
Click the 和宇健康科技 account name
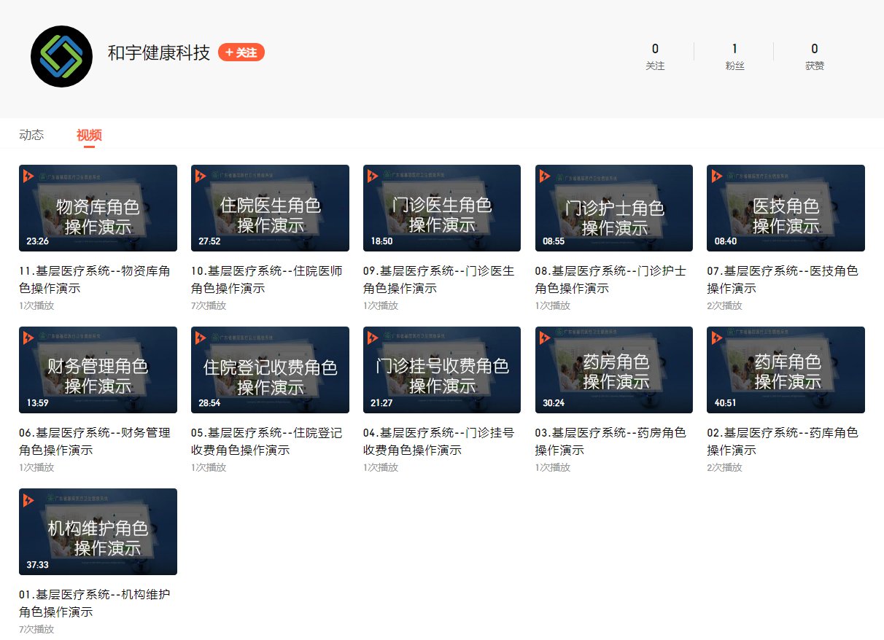(159, 53)
